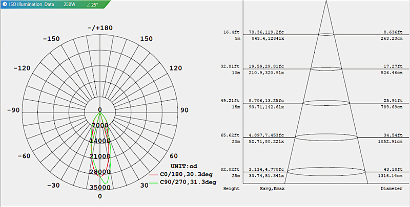The height and width of the screenshot is (207, 410).
Task: Click the 82.02ft height label
Action: [x=230, y=170]
